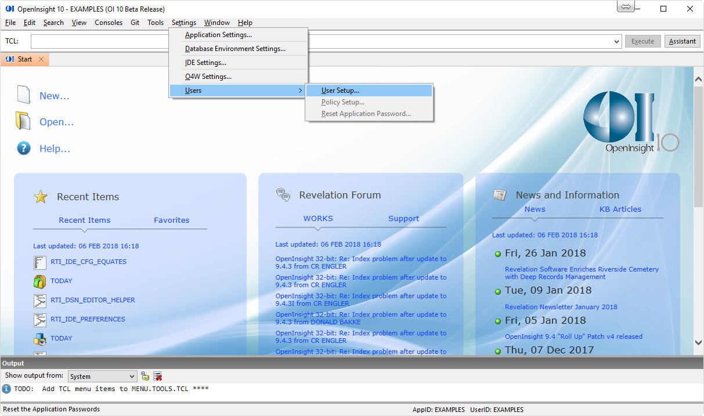The width and height of the screenshot is (704, 416).
Task: Open the Window menu
Action: coord(217,23)
